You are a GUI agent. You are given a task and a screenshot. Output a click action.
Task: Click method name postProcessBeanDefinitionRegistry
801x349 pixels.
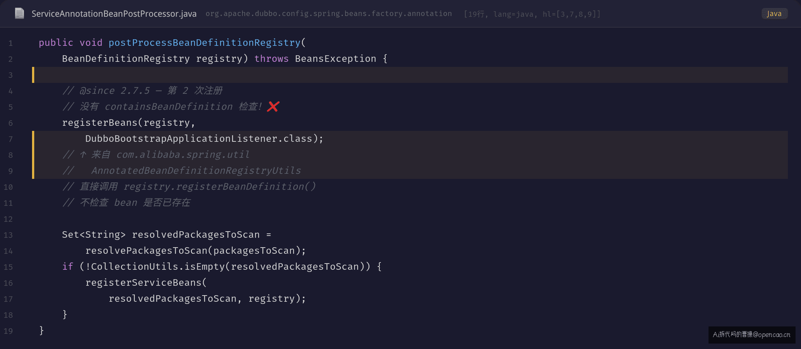click(x=205, y=43)
